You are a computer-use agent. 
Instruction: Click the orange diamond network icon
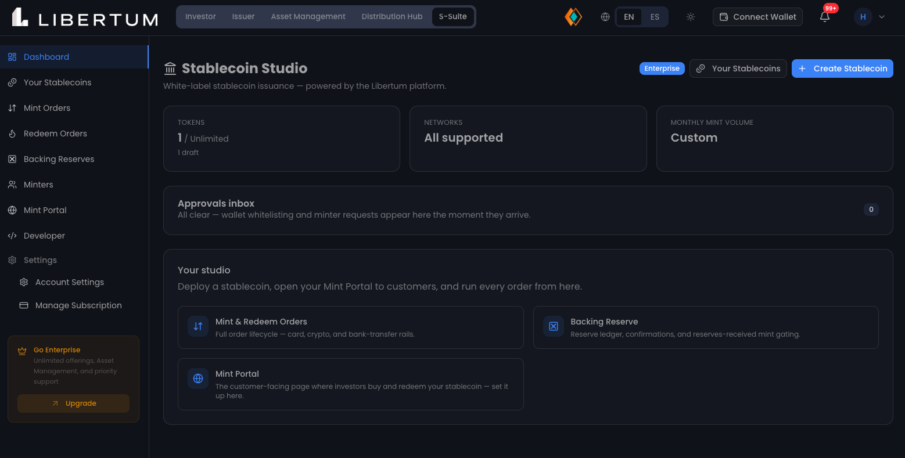coord(573,17)
